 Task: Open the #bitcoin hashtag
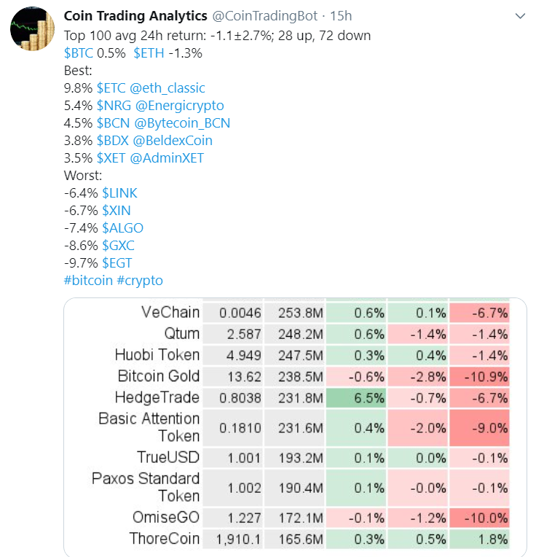click(88, 281)
